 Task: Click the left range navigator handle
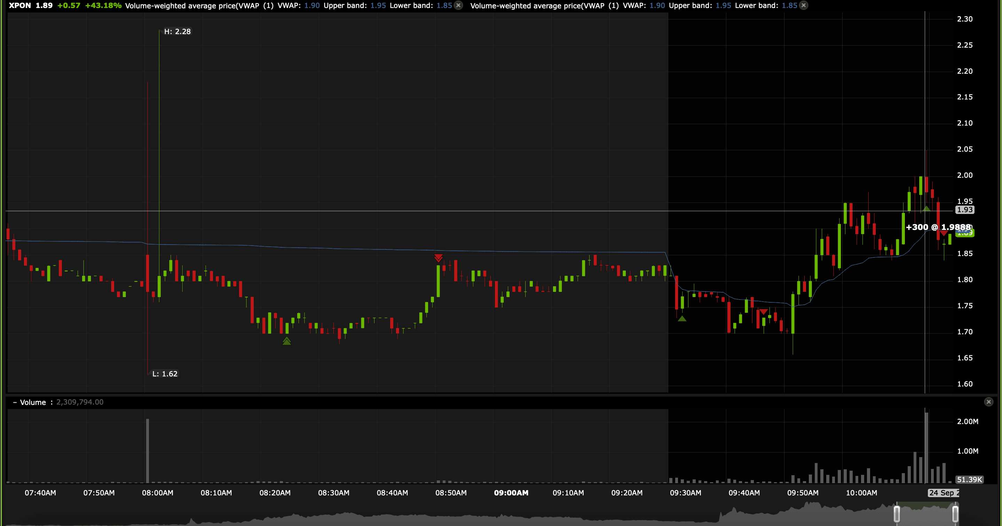click(x=897, y=513)
